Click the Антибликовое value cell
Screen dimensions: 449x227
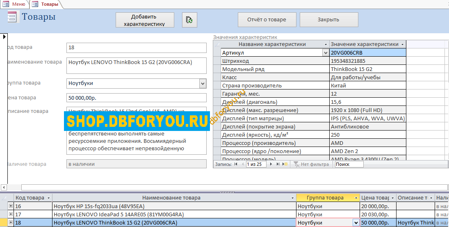tap(368, 127)
